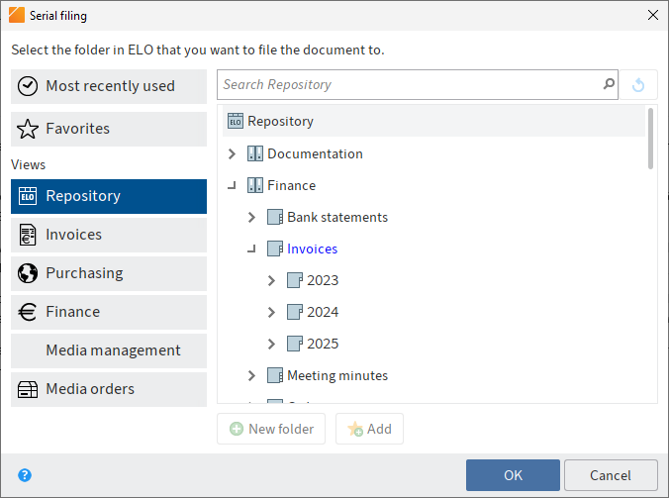Click the Meeting minutes folder icon
The image size is (669, 498).
pos(275,375)
